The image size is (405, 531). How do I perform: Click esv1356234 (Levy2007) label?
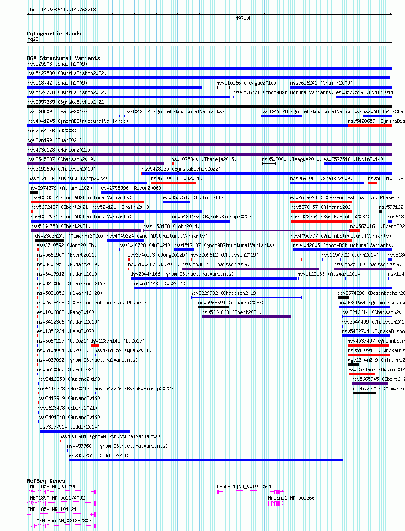coord(66,331)
